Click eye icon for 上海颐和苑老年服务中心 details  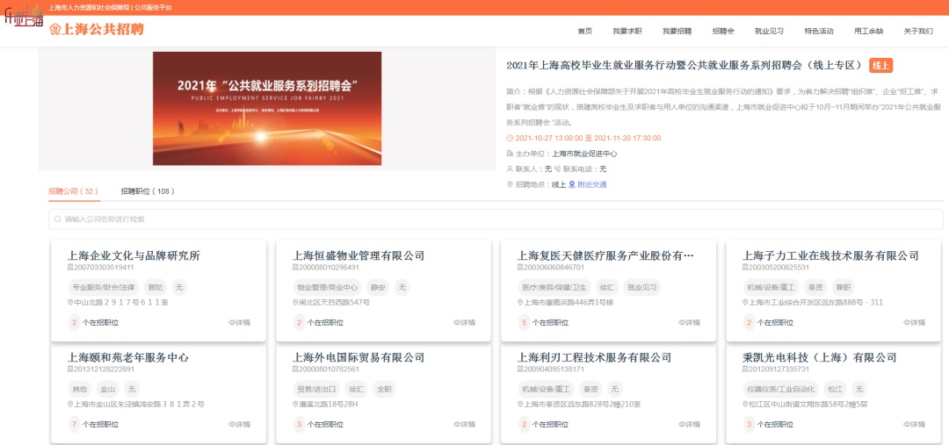click(231, 425)
